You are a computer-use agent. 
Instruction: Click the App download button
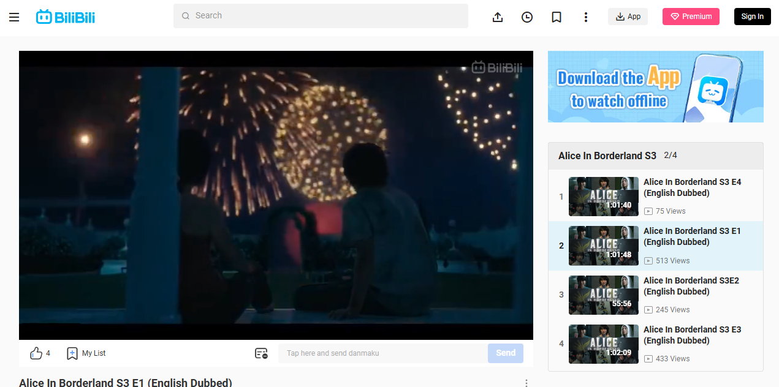coord(628,17)
